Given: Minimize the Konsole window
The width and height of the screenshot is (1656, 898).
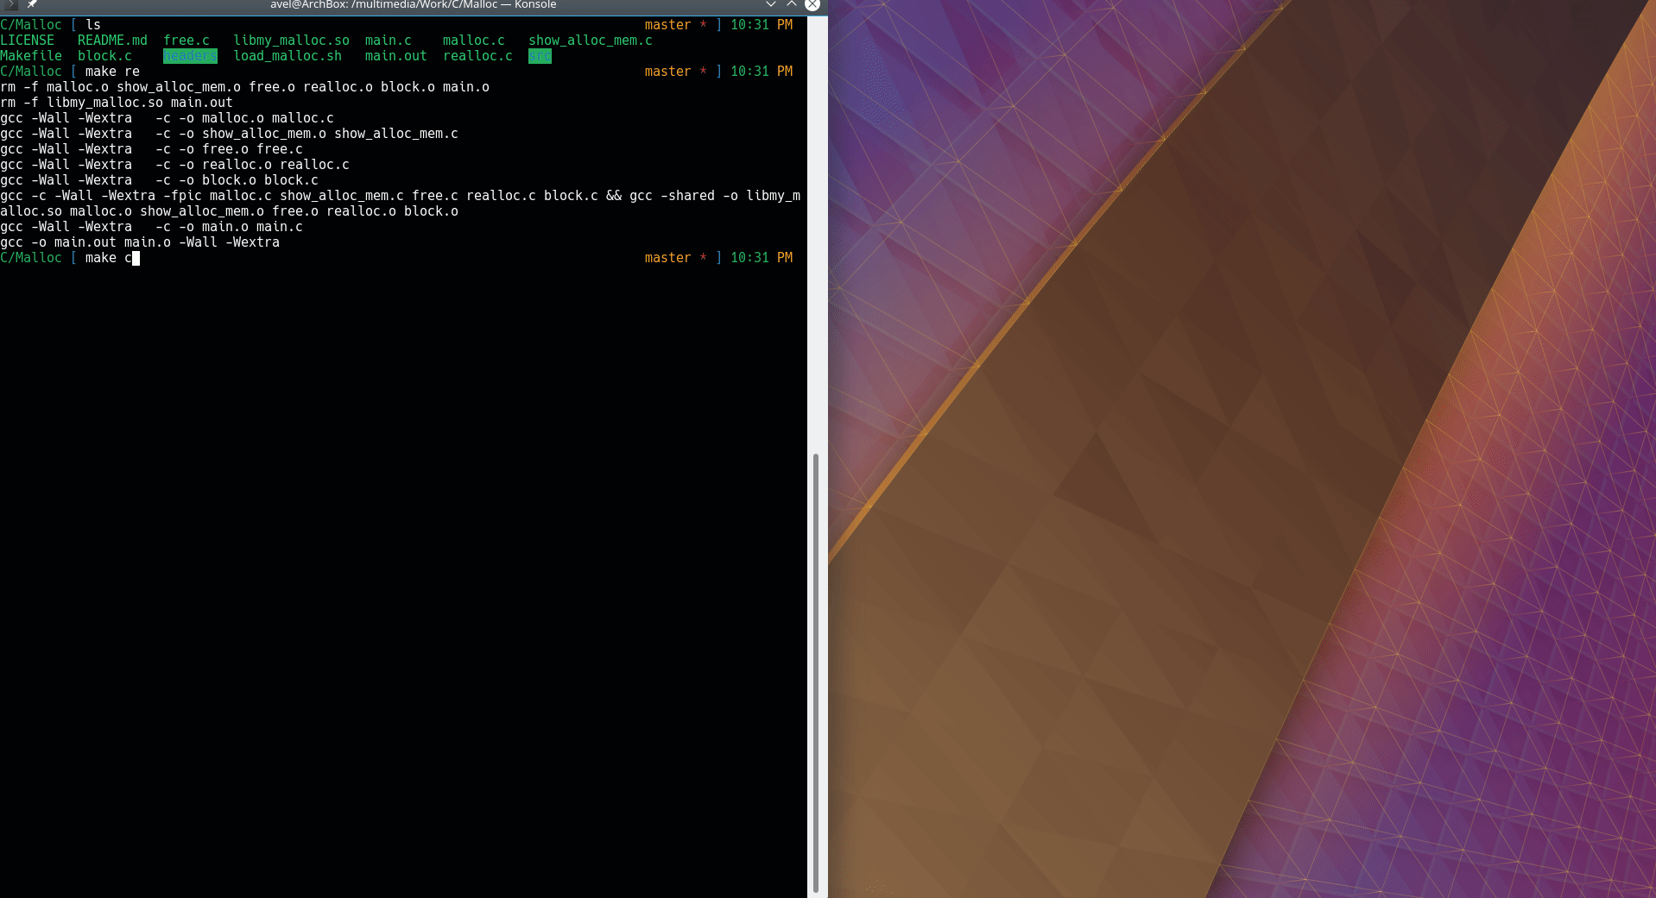Looking at the screenshot, I should tap(771, 4).
